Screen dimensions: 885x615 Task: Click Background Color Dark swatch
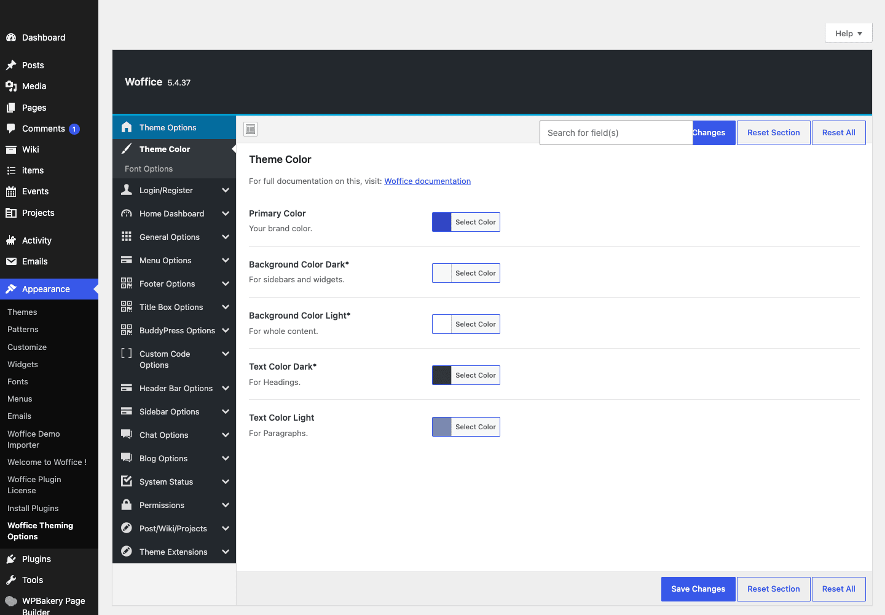(442, 273)
